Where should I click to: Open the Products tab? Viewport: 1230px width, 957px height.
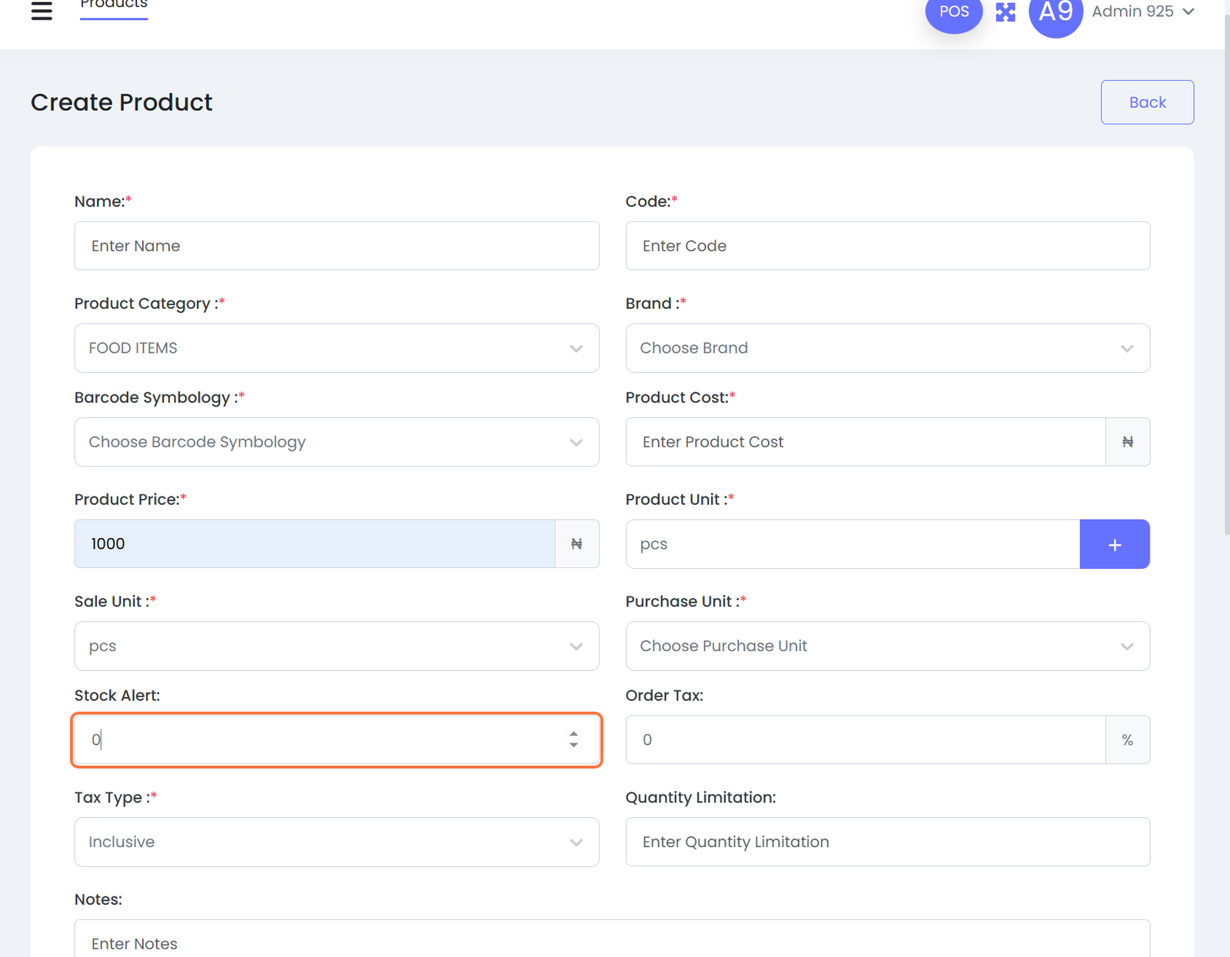[114, 6]
